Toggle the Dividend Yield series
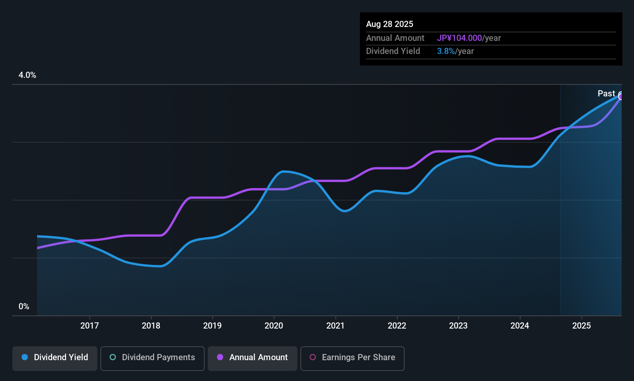The image size is (634, 381). click(55, 358)
